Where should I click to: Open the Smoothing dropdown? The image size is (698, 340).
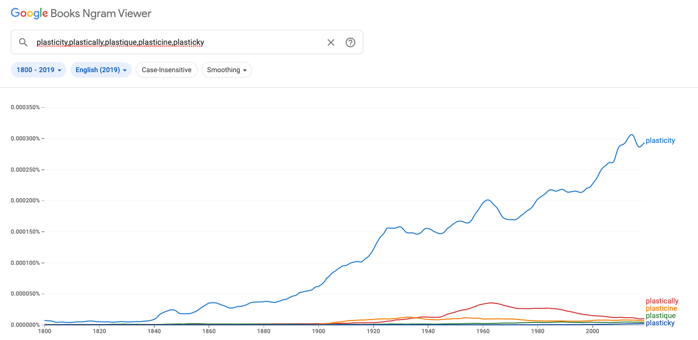click(x=226, y=70)
